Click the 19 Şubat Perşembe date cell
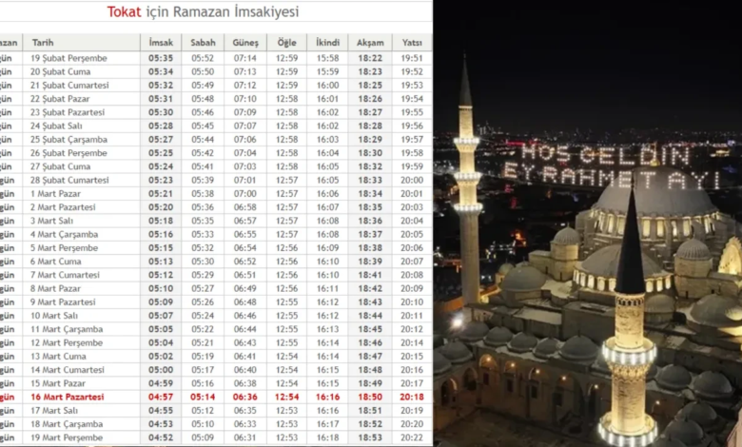 (x=68, y=58)
